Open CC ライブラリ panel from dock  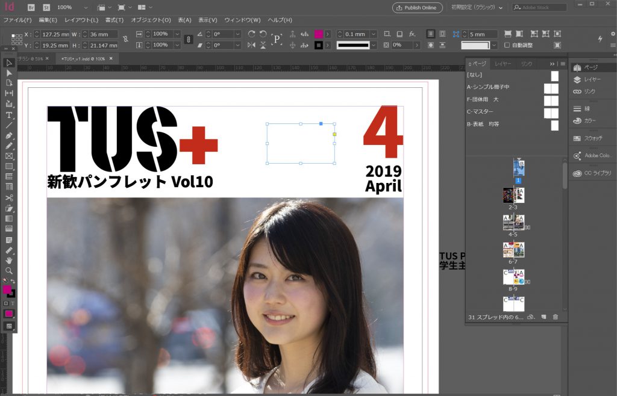tap(592, 173)
